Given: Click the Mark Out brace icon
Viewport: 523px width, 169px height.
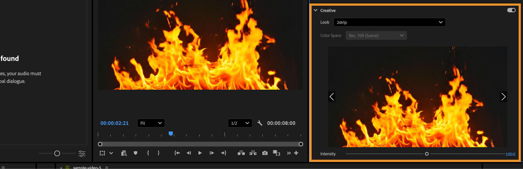Looking at the screenshot, I should (159, 153).
